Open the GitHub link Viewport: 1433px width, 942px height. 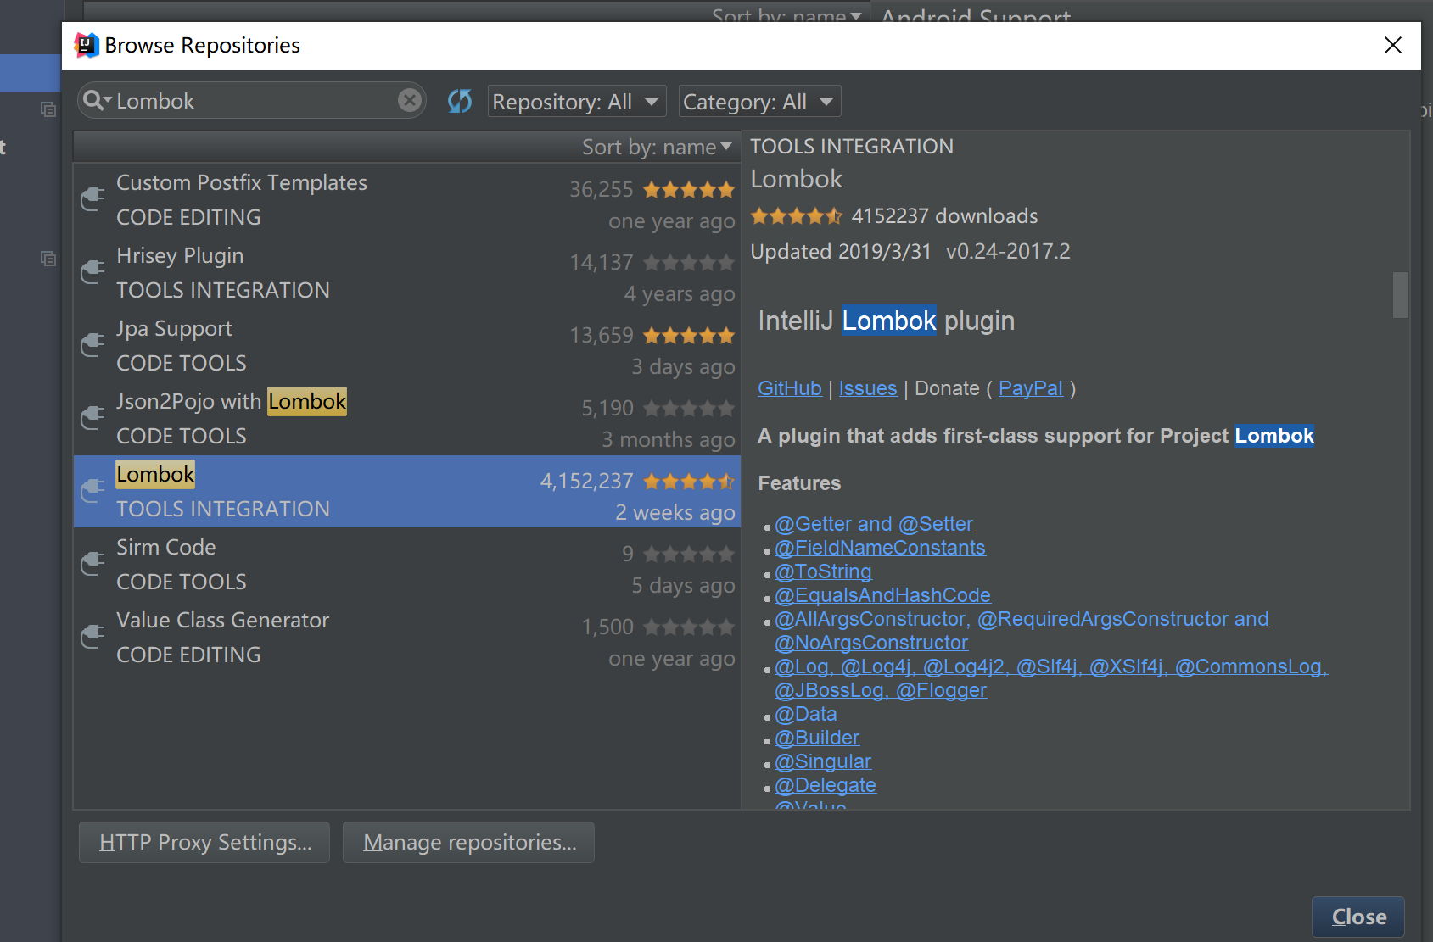click(790, 388)
